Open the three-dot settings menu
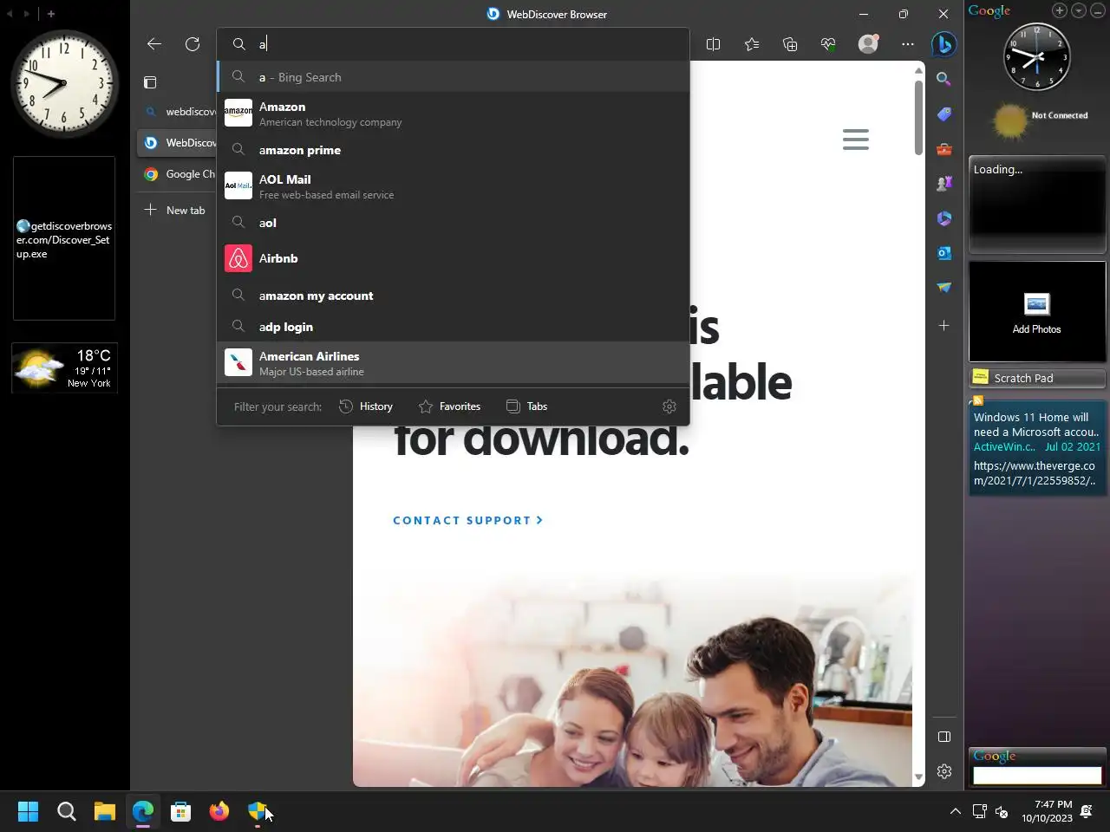The height and width of the screenshot is (832, 1110). click(x=908, y=44)
